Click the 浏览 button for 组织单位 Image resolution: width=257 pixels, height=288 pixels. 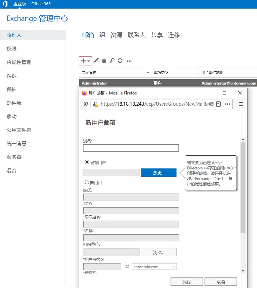159,252
